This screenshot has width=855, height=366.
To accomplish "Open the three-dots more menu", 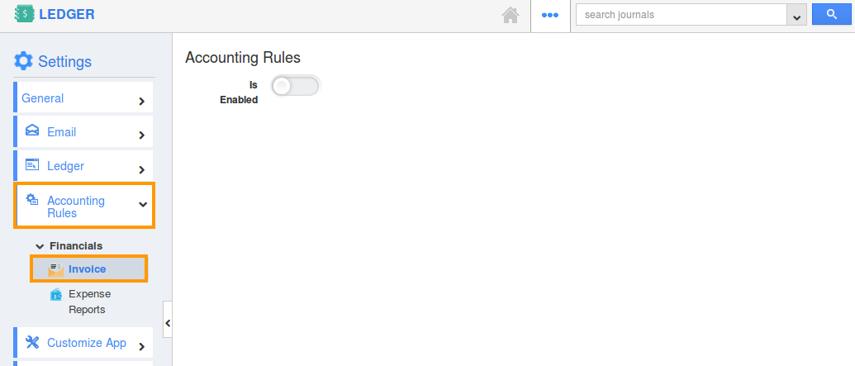I will 549,15.
